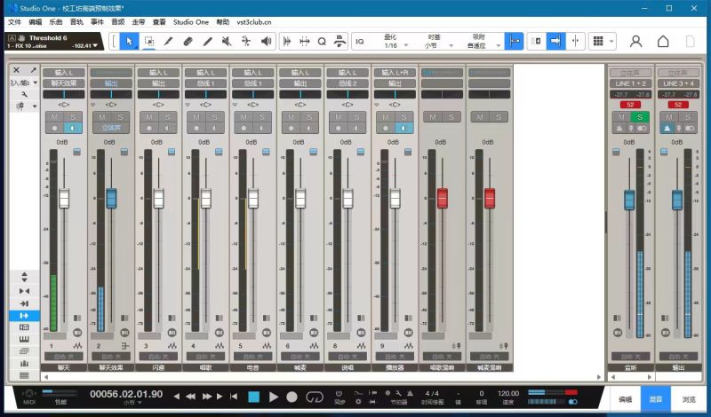Stop playback with the square button
The height and width of the screenshot is (417, 711).
pos(254,397)
